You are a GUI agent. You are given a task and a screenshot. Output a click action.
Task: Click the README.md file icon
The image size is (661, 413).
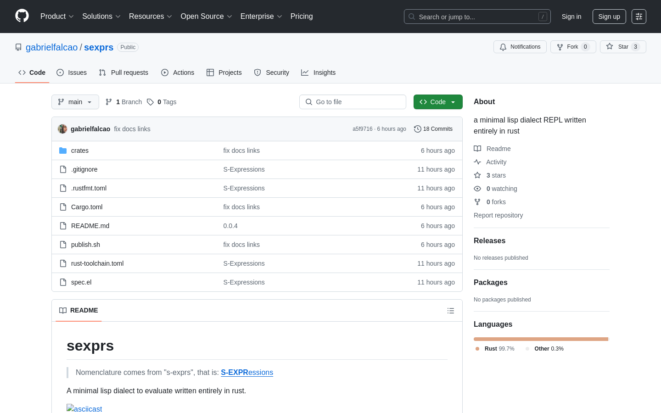pyautogui.click(x=63, y=226)
